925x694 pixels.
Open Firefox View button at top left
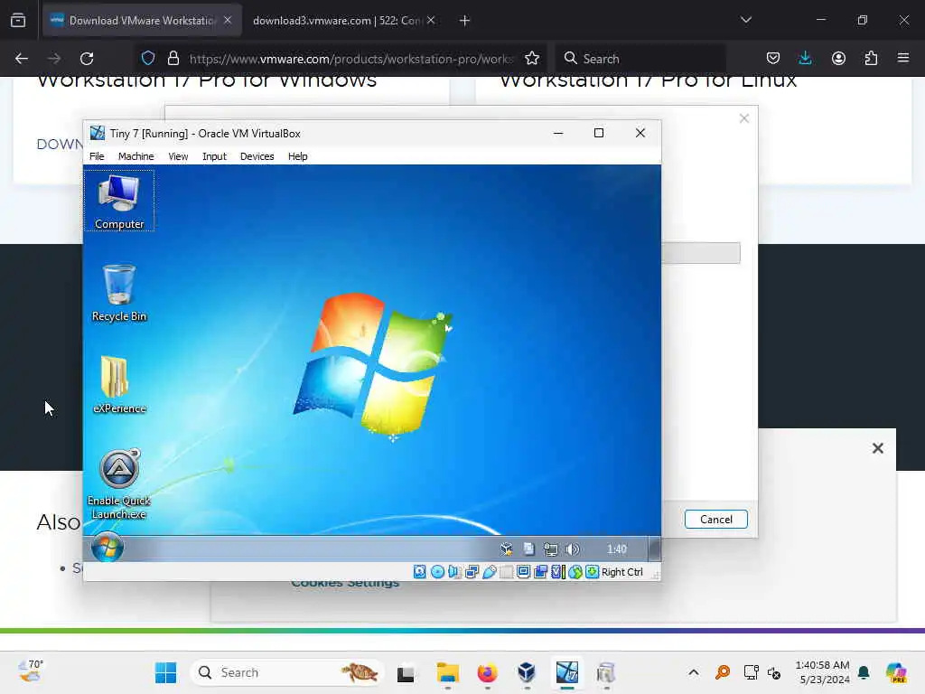pyautogui.click(x=18, y=21)
